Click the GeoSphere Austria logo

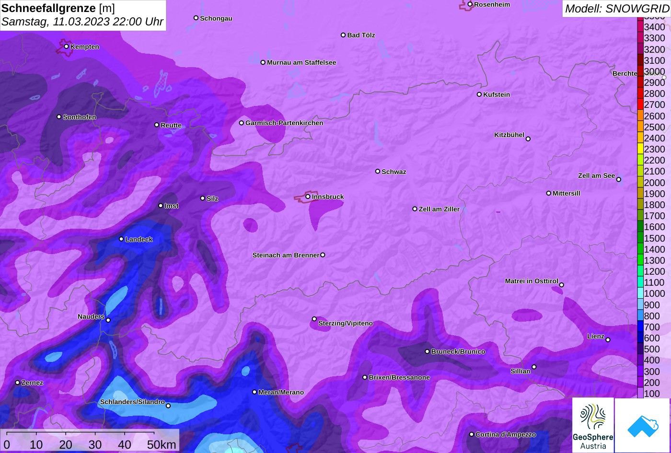pyautogui.click(x=593, y=425)
